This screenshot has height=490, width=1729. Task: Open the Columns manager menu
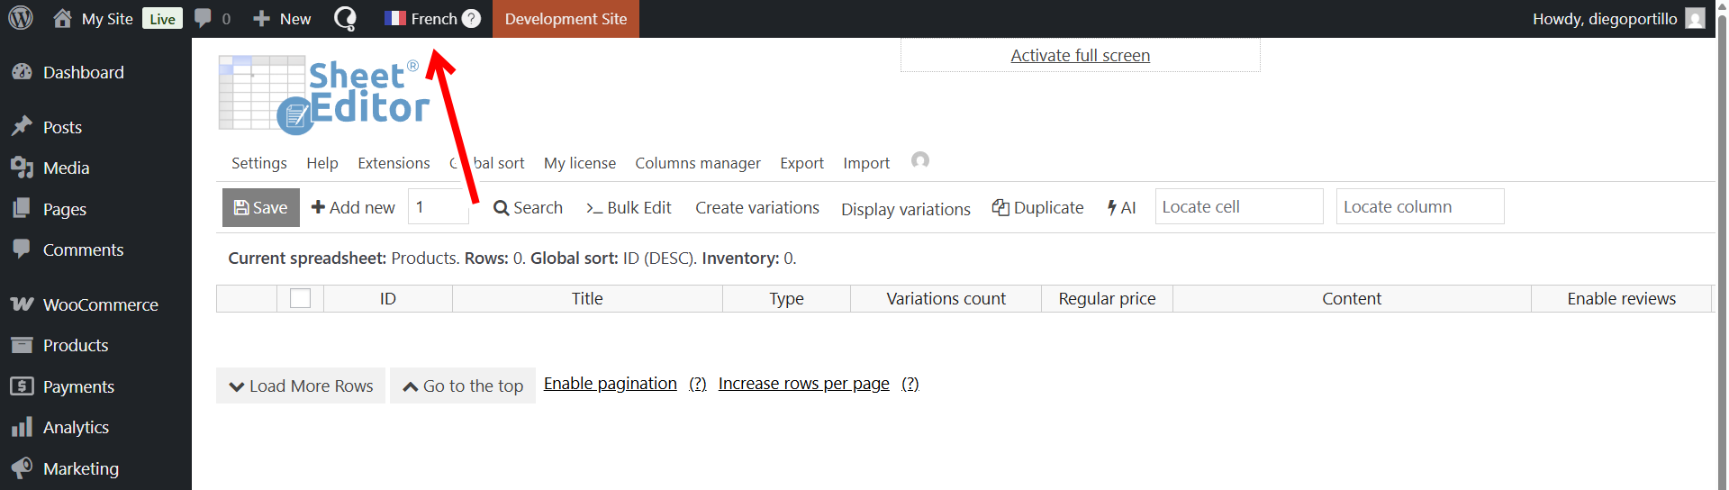click(697, 163)
